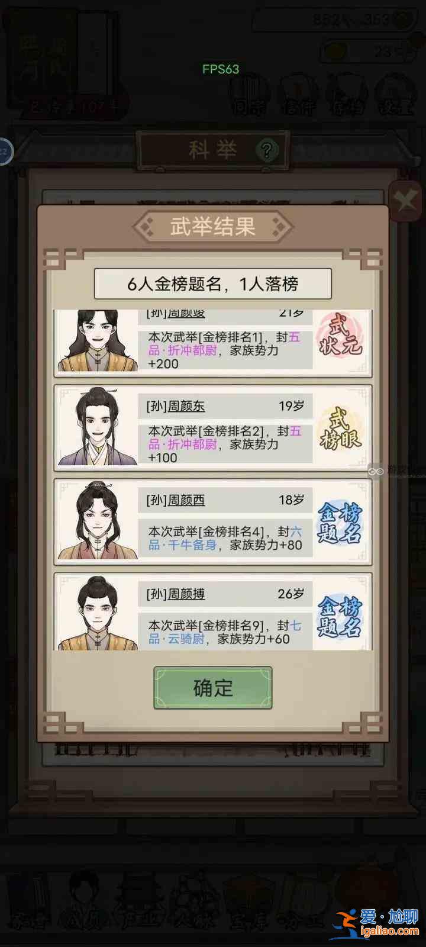The height and width of the screenshot is (947, 426).
Task: Open the name link 周颜东
Action: point(186,406)
